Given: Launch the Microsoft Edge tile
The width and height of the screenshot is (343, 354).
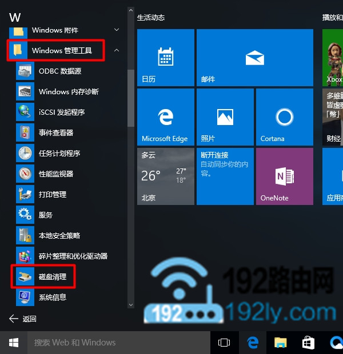Looking at the screenshot, I should pyautogui.click(x=166, y=117).
